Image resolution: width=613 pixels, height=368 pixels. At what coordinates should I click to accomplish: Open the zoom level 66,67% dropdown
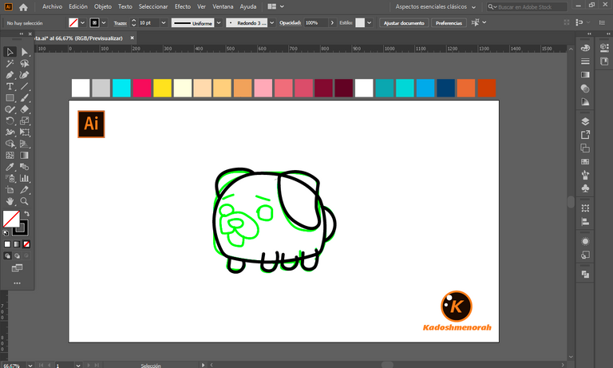point(30,366)
